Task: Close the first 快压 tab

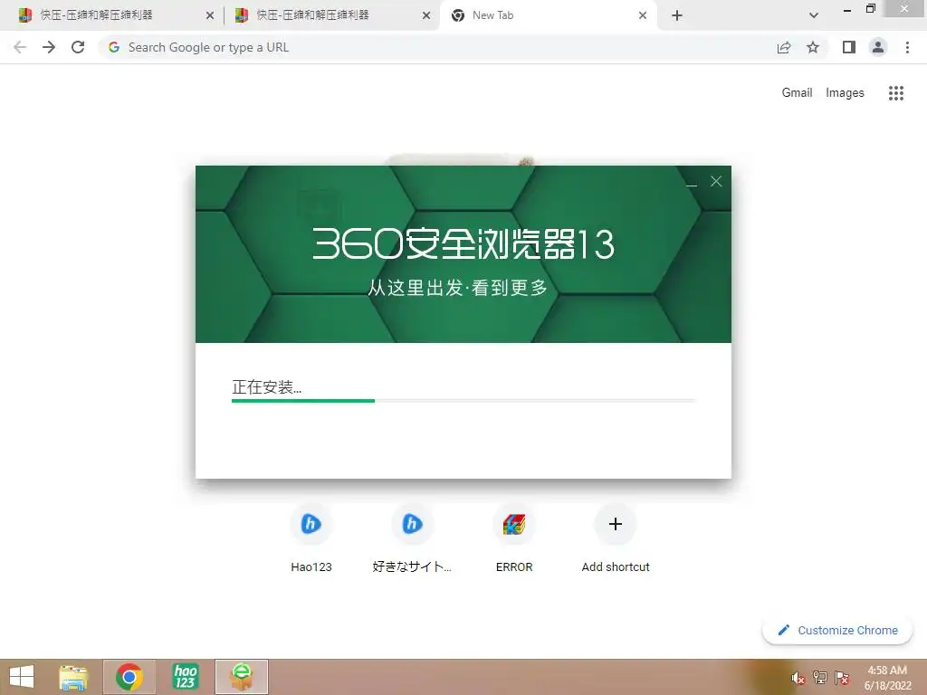Action: pos(210,16)
